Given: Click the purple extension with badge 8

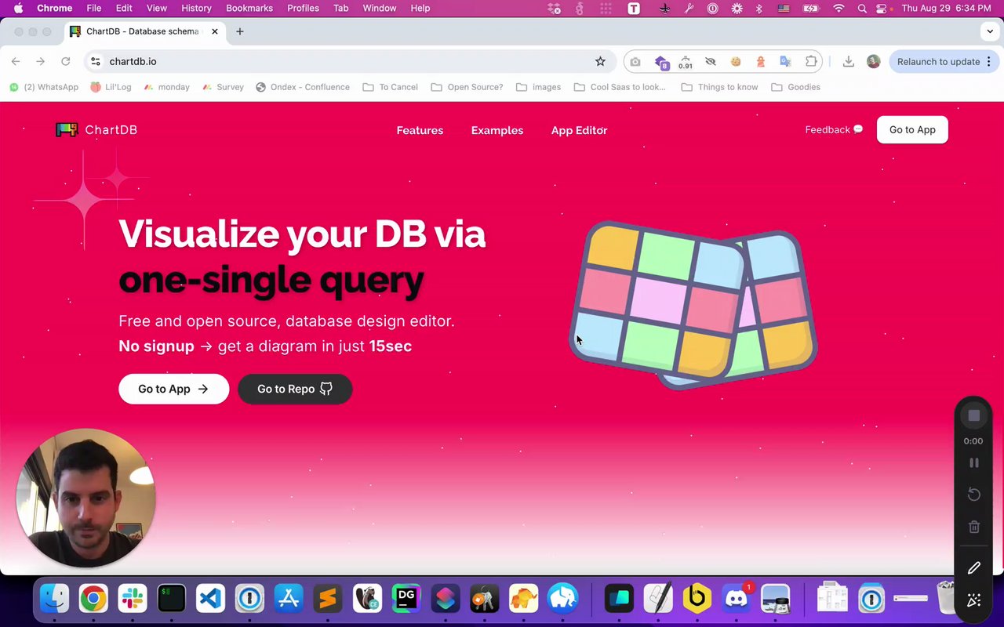Looking at the screenshot, I should [661, 62].
